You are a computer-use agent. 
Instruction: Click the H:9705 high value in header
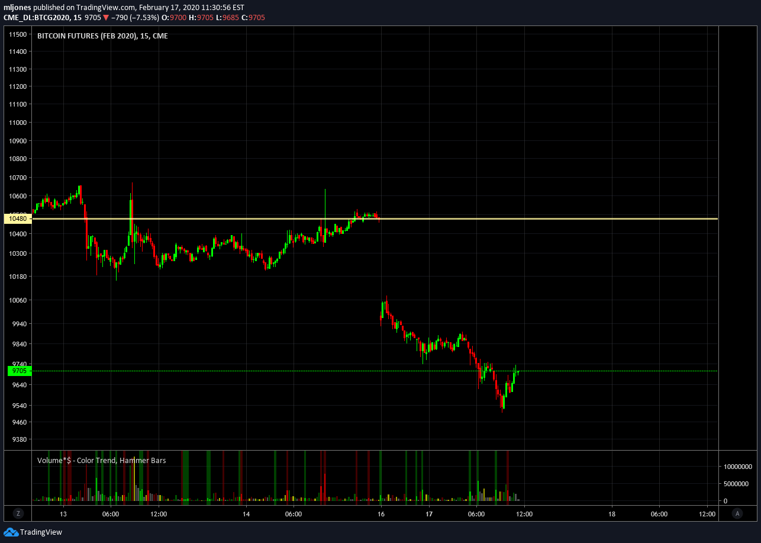(201, 17)
